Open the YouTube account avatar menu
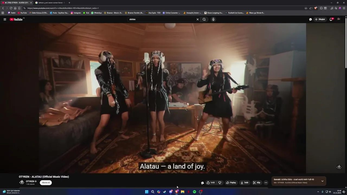Screen dimensions: 347x195 pyautogui.click(x=339, y=19)
